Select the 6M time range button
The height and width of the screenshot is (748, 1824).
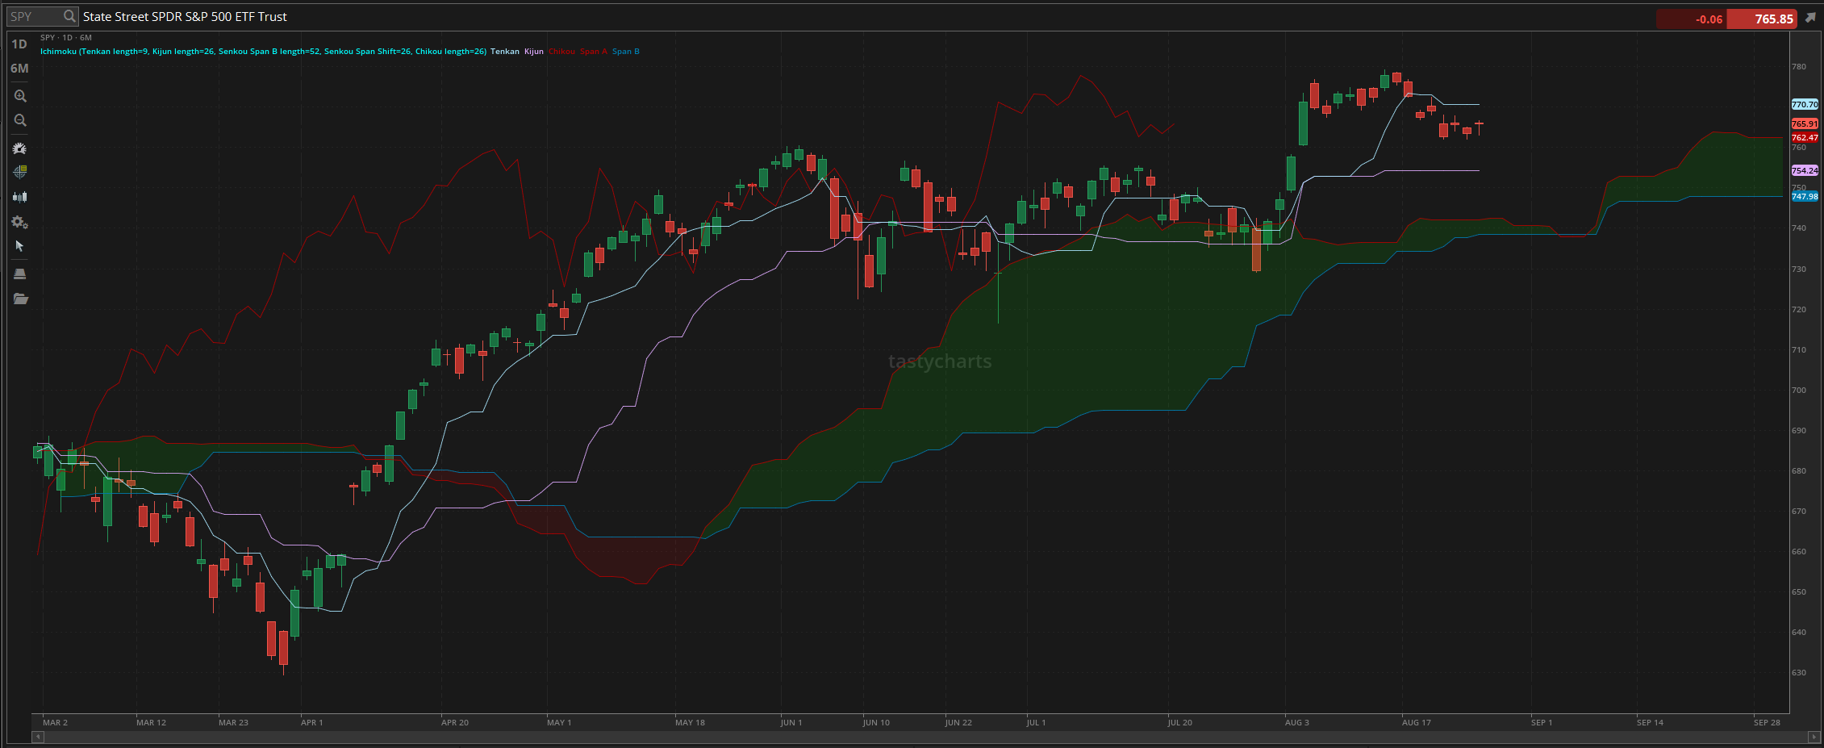point(19,69)
